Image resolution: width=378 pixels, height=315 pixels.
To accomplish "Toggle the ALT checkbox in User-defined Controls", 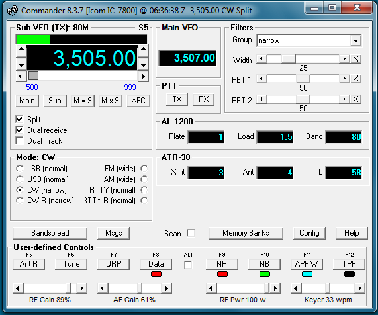I will (188, 265).
